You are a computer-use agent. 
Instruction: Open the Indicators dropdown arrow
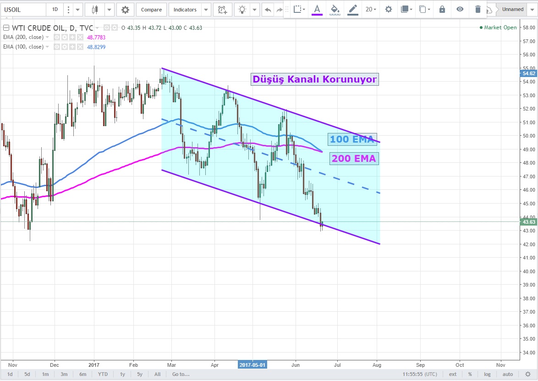206,9
